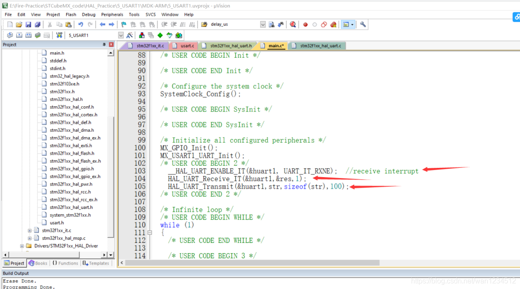
Task: Click the Navigate Backwards arrow icon
Action: (102, 25)
